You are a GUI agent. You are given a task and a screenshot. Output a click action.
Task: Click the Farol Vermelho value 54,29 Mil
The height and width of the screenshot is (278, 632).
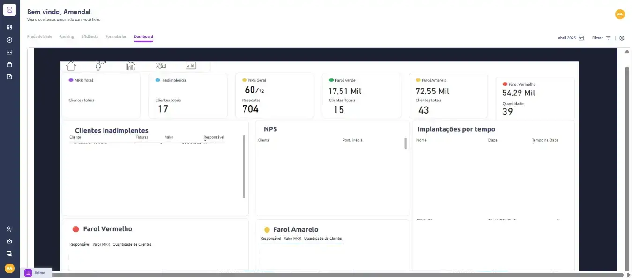(519, 93)
